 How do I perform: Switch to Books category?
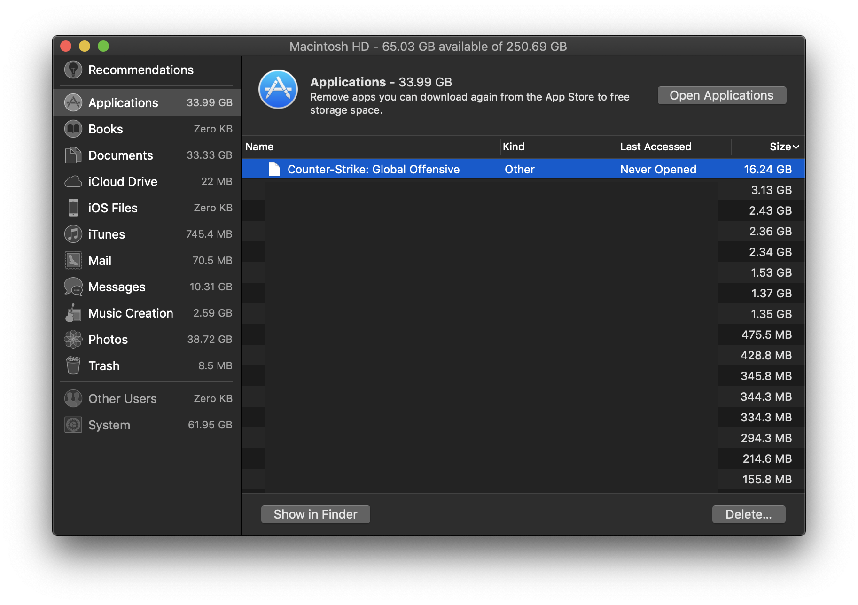[147, 129]
